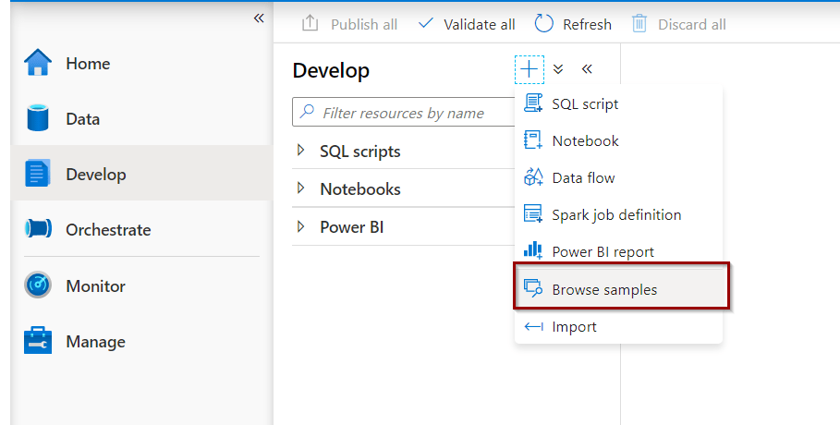Click the Notebook menu icon
Screen dimensions: 840x425
click(532, 140)
